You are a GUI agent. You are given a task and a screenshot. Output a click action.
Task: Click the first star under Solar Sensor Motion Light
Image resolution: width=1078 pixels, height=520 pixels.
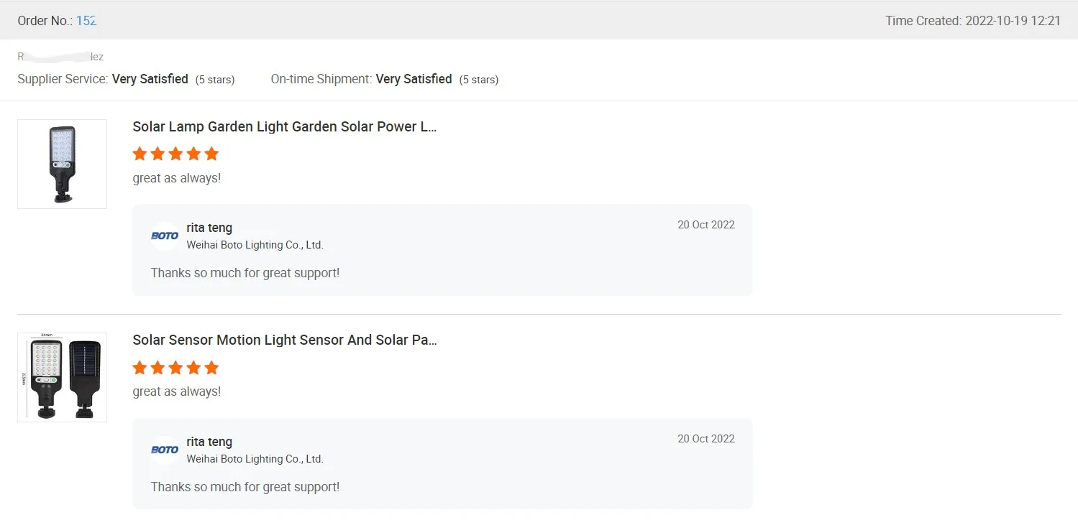140,368
